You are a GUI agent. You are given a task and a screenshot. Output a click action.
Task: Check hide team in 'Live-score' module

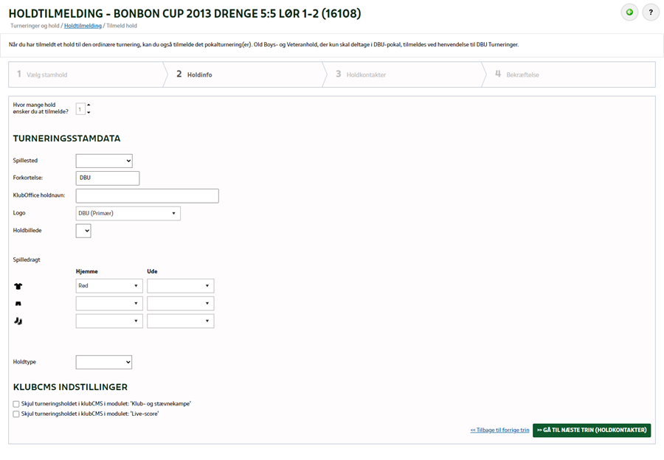16,414
